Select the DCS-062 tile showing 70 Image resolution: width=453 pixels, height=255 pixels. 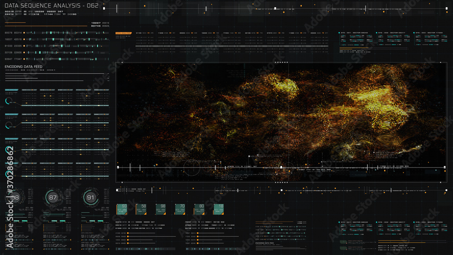pyautogui.click(x=180, y=209)
